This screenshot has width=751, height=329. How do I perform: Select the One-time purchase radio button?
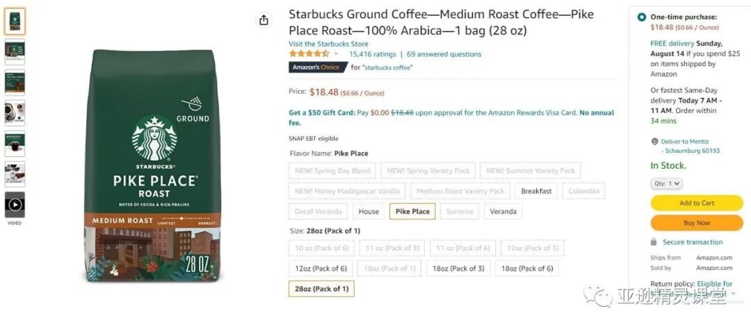click(641, 17)
